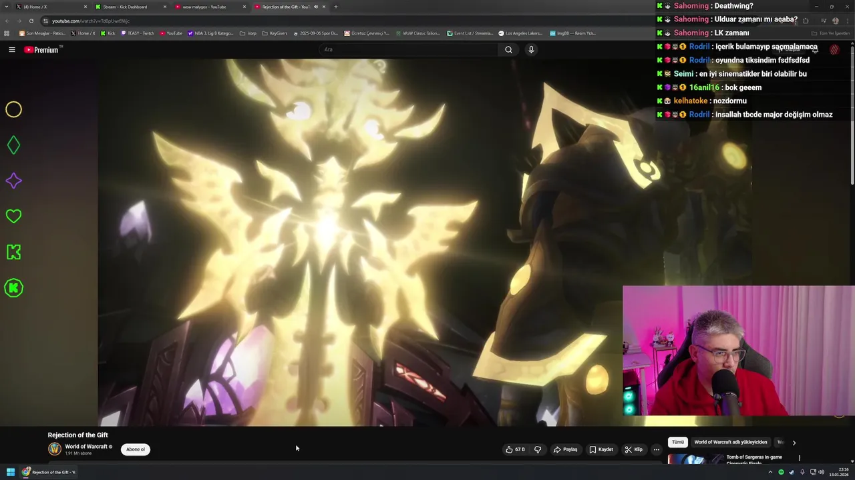
Task: Share the video with Paylaş
Action: [x=565, y=449]
